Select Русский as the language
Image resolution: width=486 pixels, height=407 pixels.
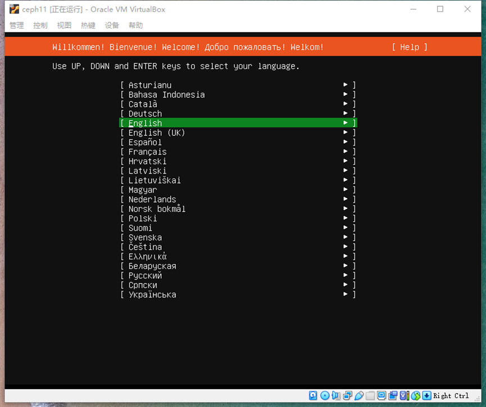pos(238,276)
